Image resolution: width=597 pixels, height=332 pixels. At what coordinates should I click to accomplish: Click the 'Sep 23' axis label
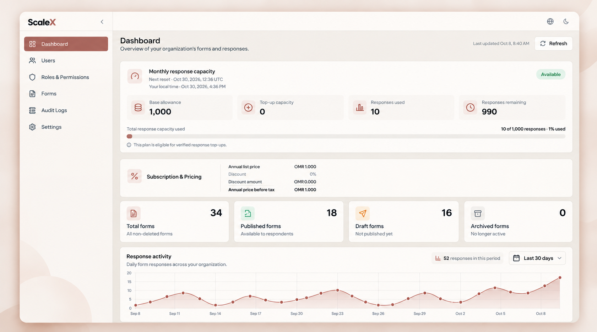(337, 314)
